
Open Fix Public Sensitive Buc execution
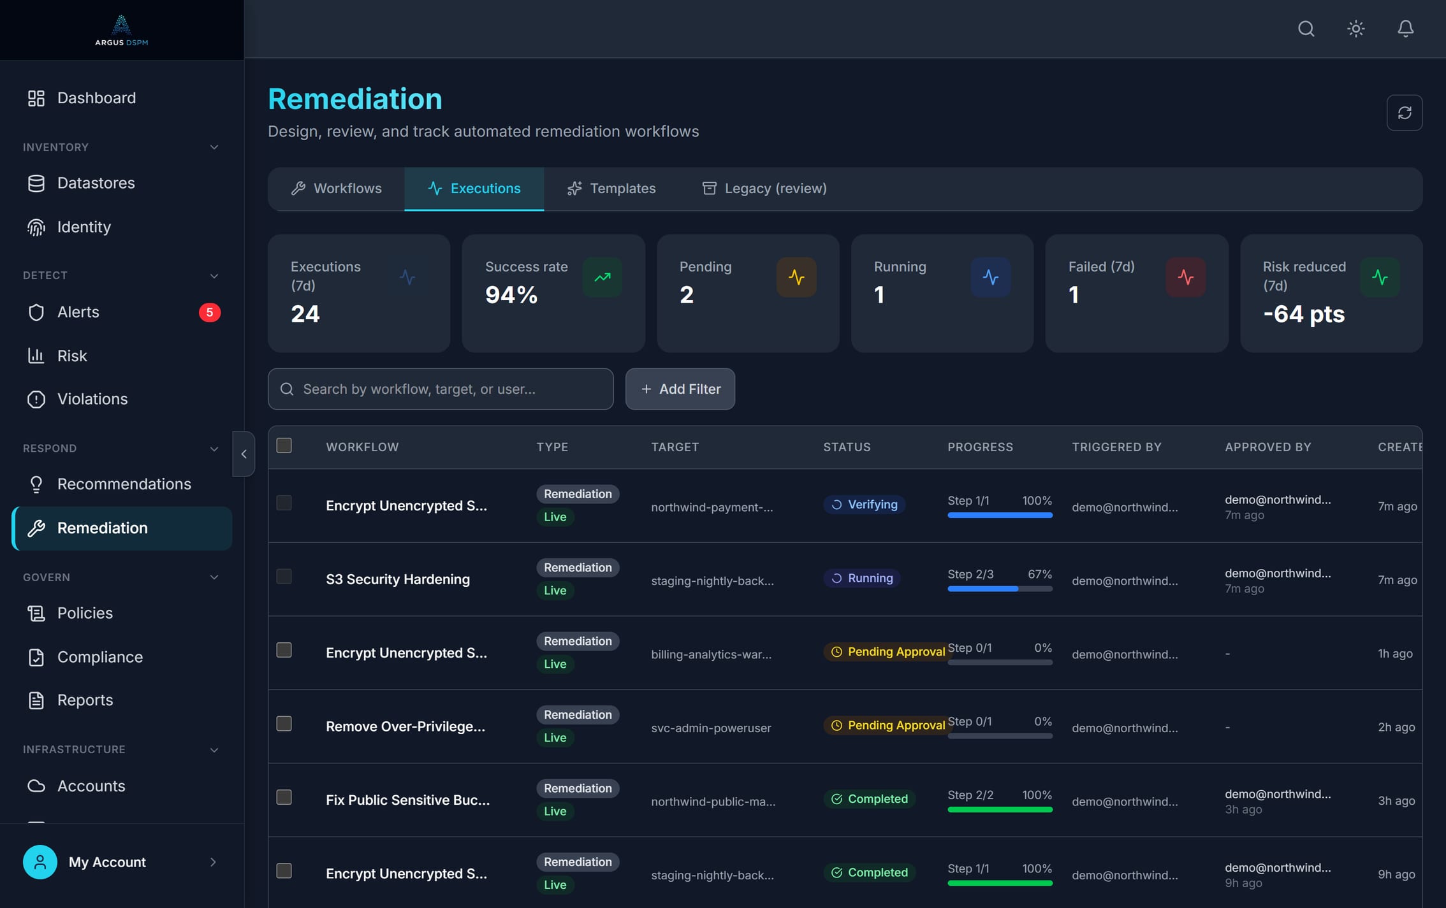click(x=408, y=800)
